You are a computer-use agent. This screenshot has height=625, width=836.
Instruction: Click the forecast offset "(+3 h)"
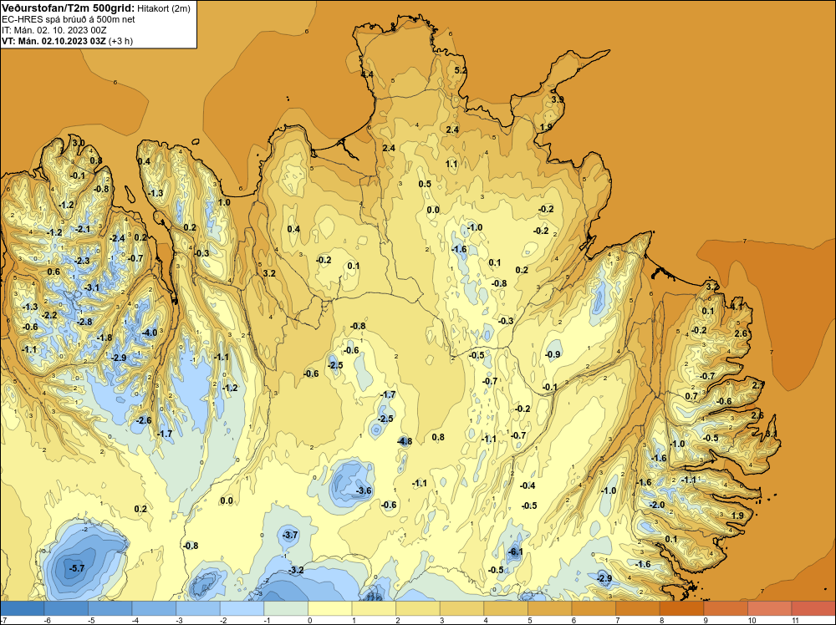(x=120, y=41)
